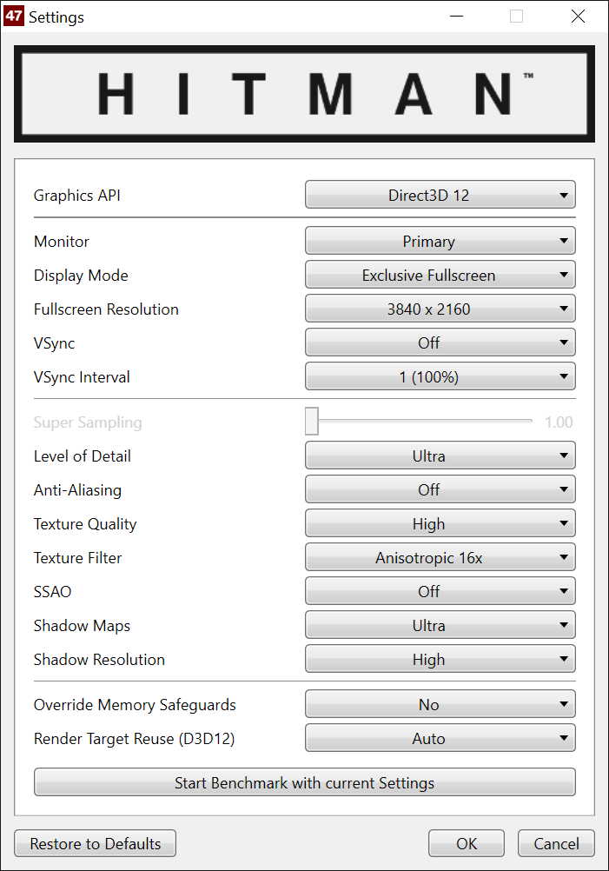This screenshot has width=609, height=871.
Task: Open the VSync Interval dropdown
Action: (x=440, y=377)
